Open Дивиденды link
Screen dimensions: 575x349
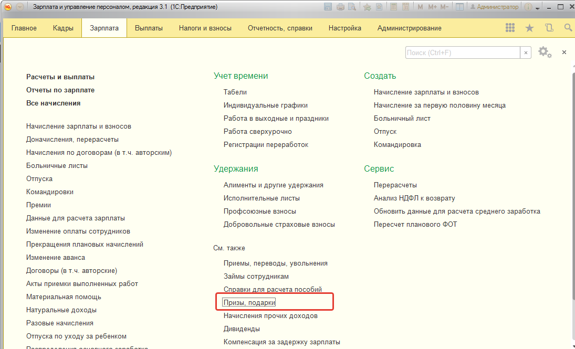pyautogui.click(x=242, y=329)
